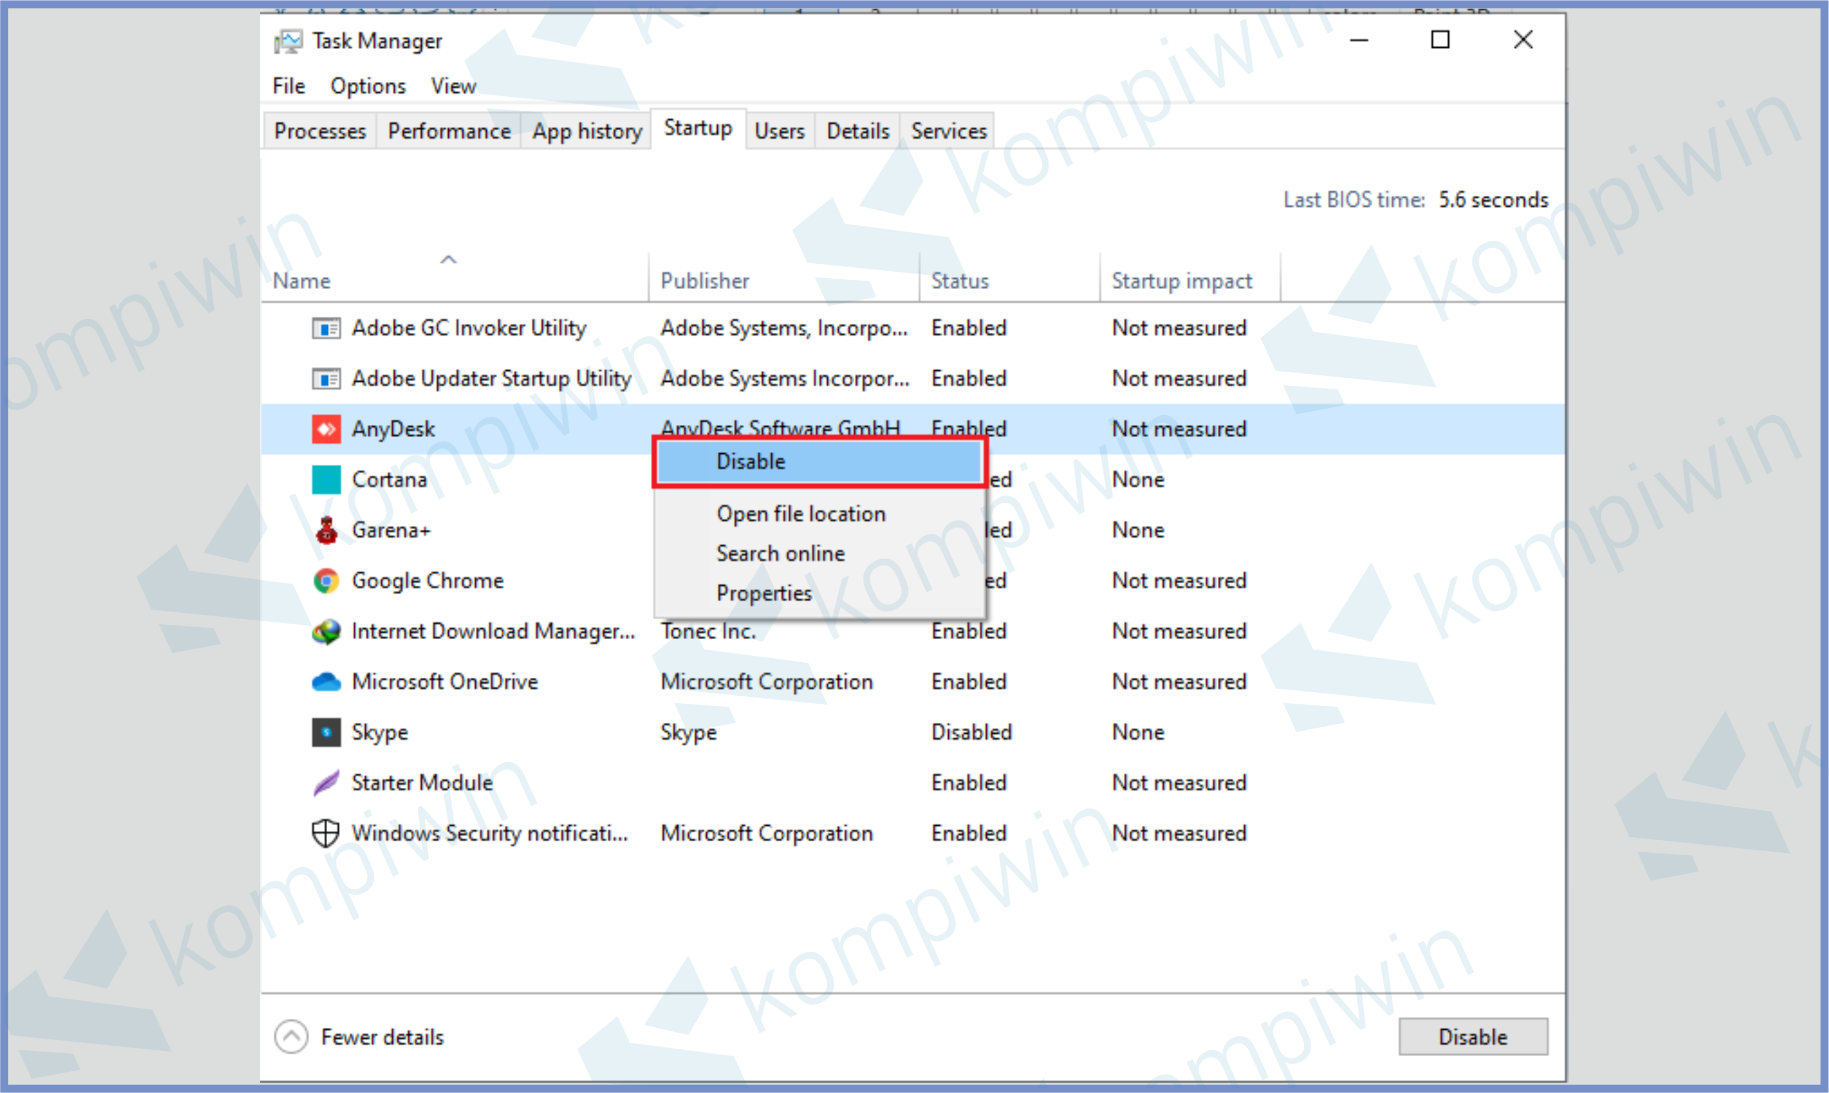Click the Disabled status of Skype
The image size is (1829, 1093).
(972, 733)
